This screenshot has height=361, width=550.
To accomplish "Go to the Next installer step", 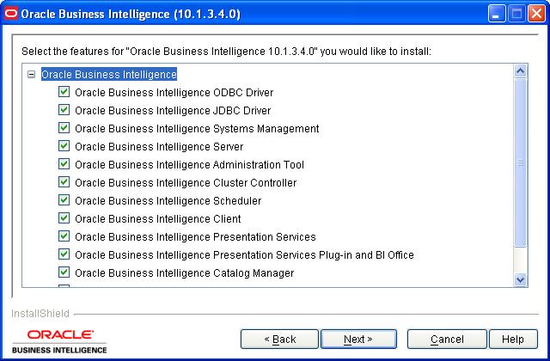I will (x=358, y=339).
